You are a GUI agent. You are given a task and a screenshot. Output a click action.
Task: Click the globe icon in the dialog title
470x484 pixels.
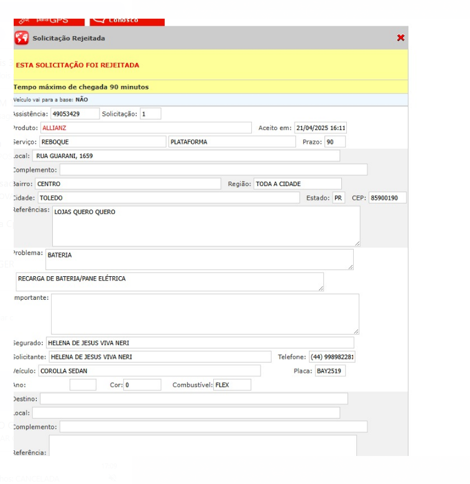22,38
